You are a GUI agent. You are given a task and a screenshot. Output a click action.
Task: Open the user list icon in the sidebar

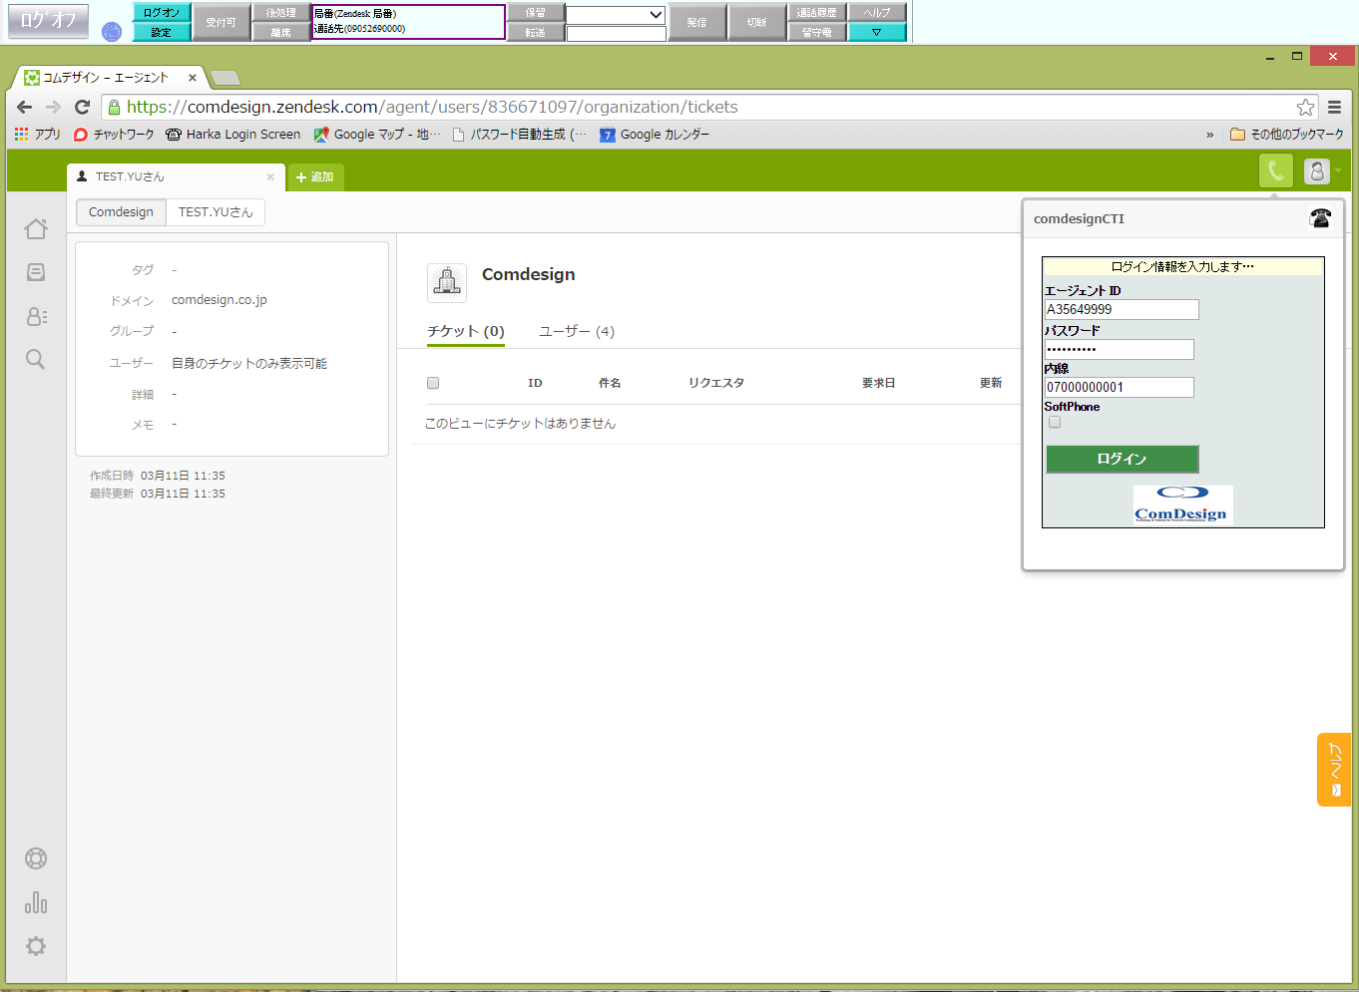(36, 316)
